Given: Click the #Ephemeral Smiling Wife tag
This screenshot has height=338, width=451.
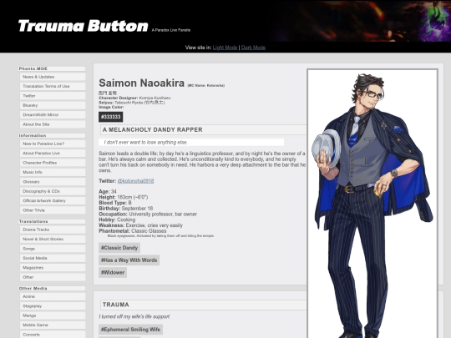Looking at the screenshot, I should pos(130,330).
